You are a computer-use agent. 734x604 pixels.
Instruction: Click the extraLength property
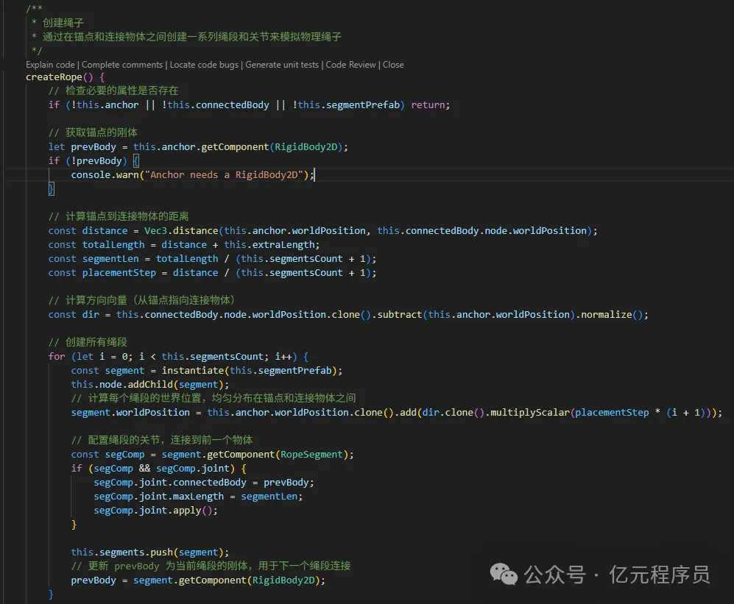pyautogui.click(x=283, y=245)
